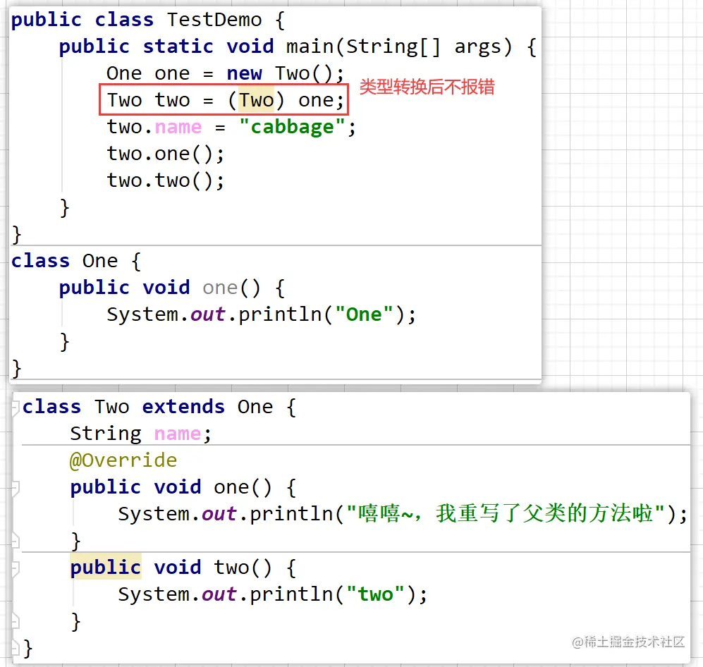Click the call 'two.one();'
This screenshot has width=703, height=667.
[165, 154]
